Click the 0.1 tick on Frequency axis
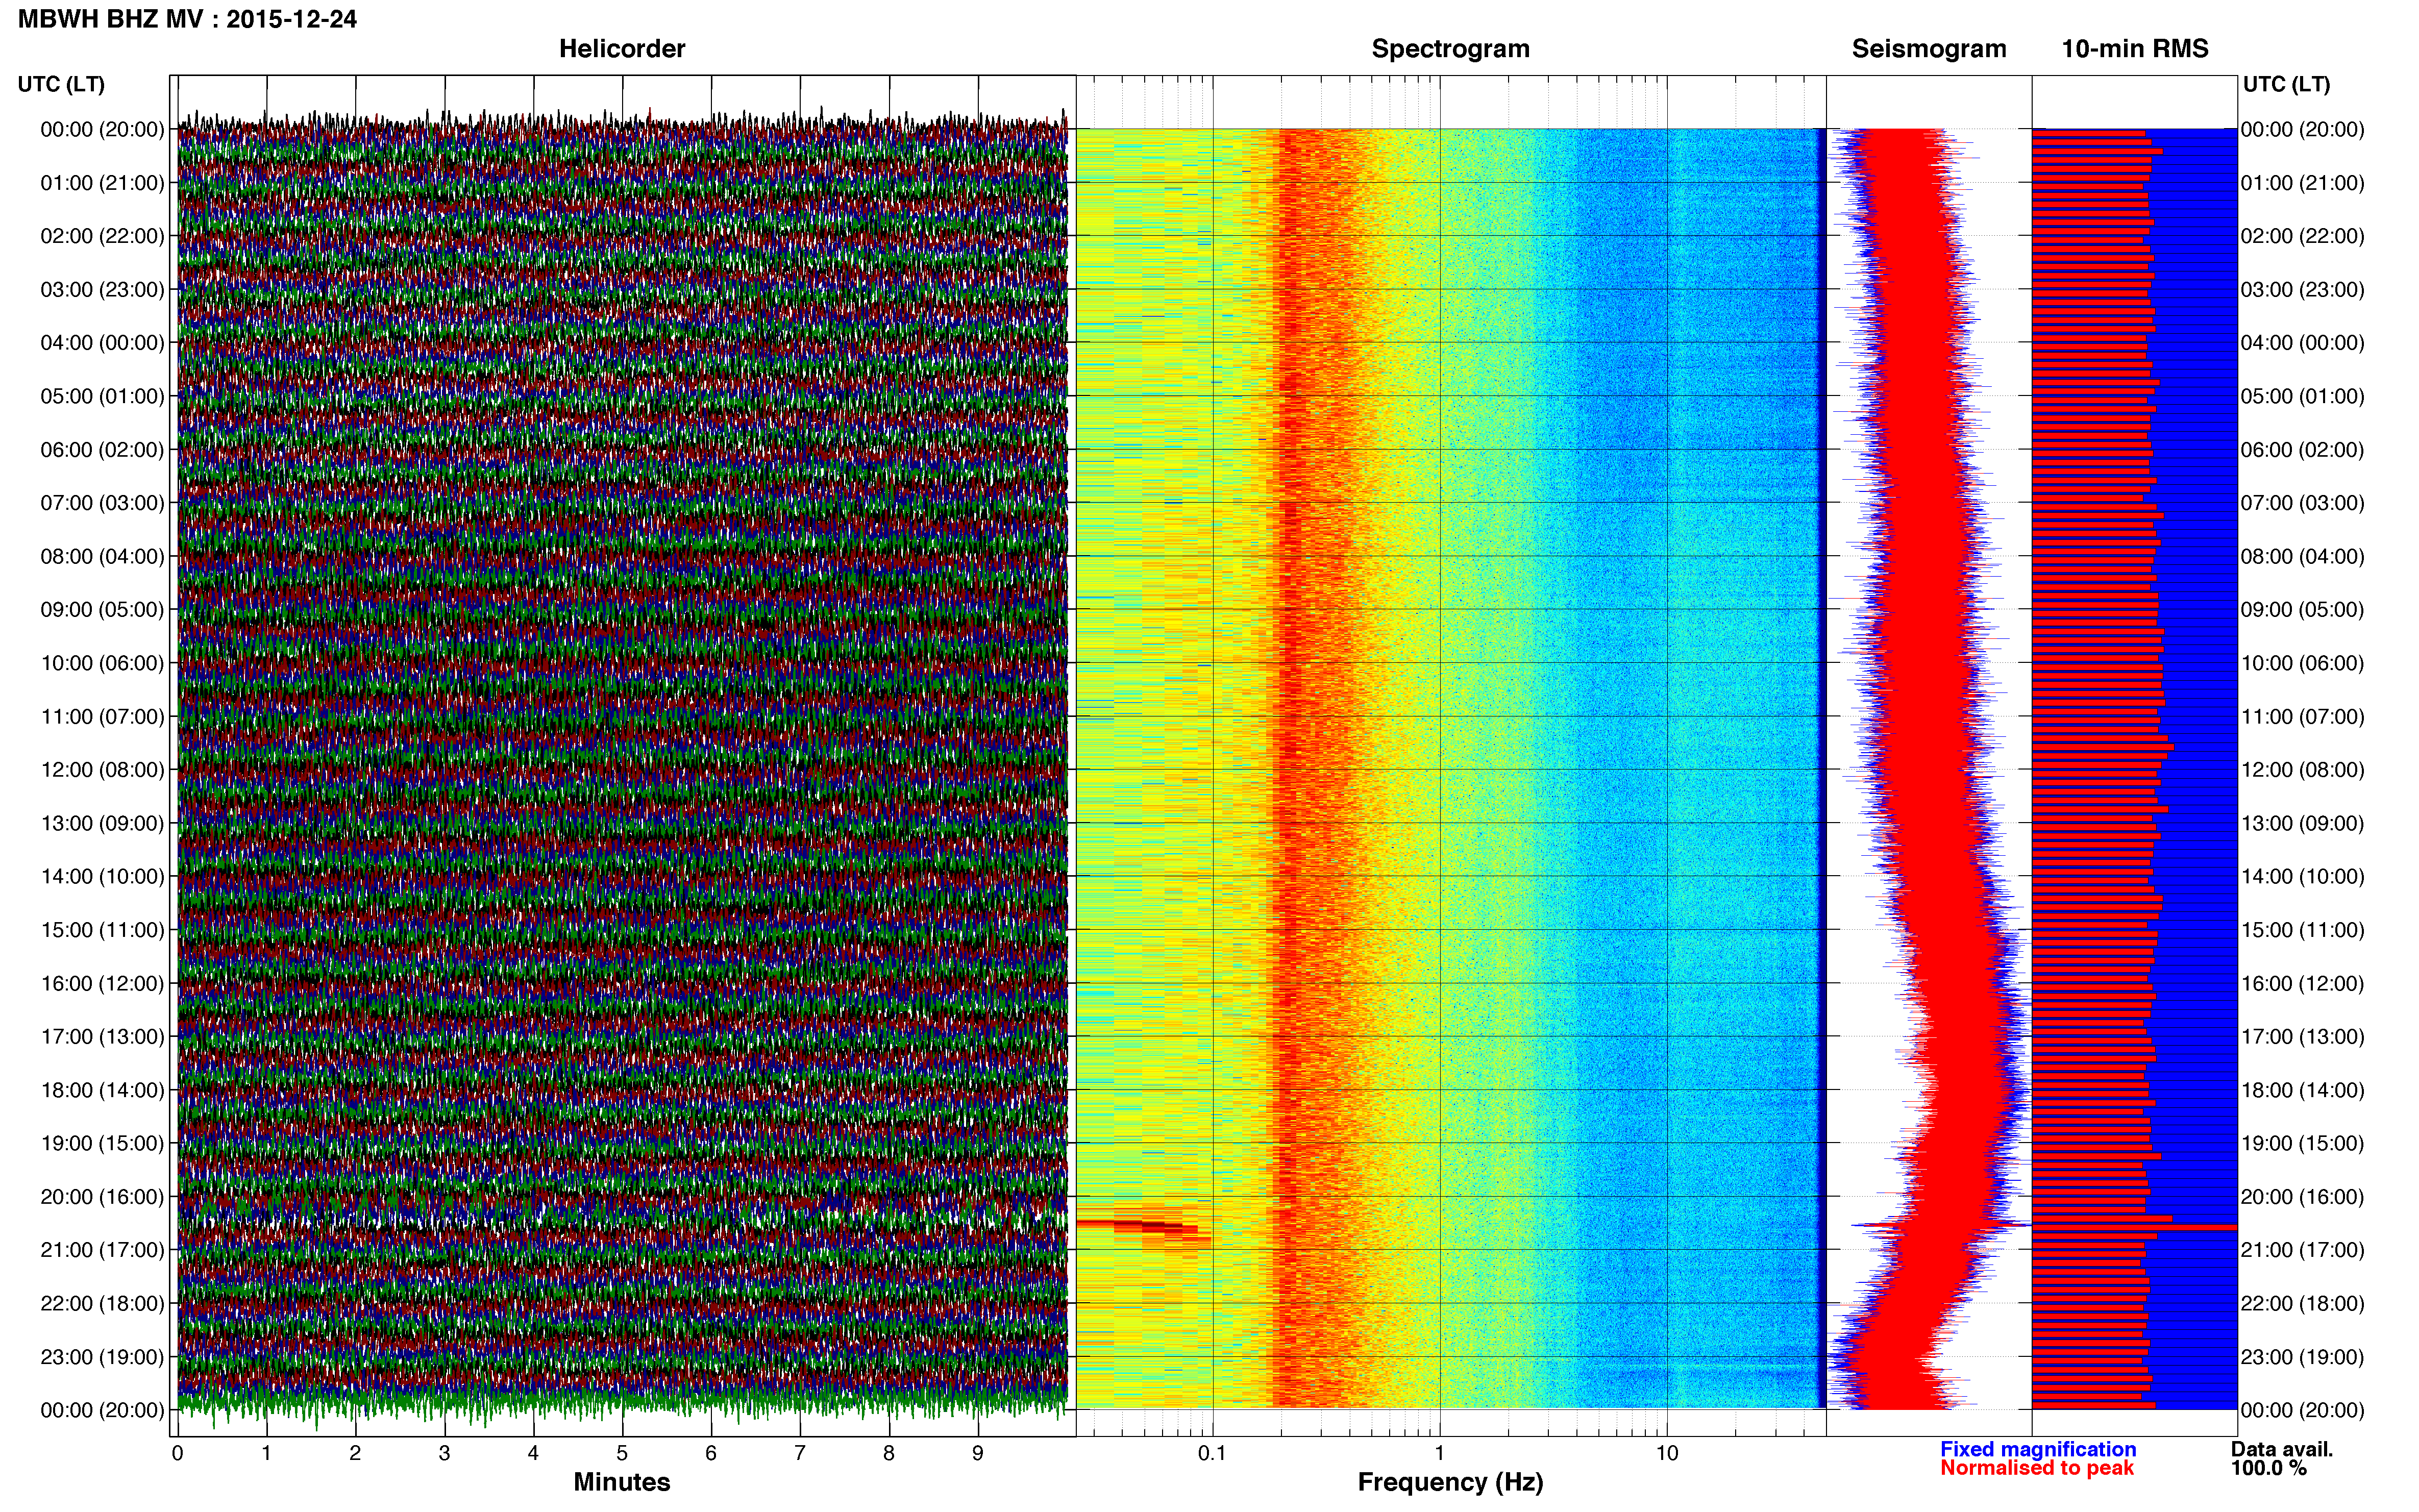Screen dimensions: 2419x1512 (x=1212, y=1453)
